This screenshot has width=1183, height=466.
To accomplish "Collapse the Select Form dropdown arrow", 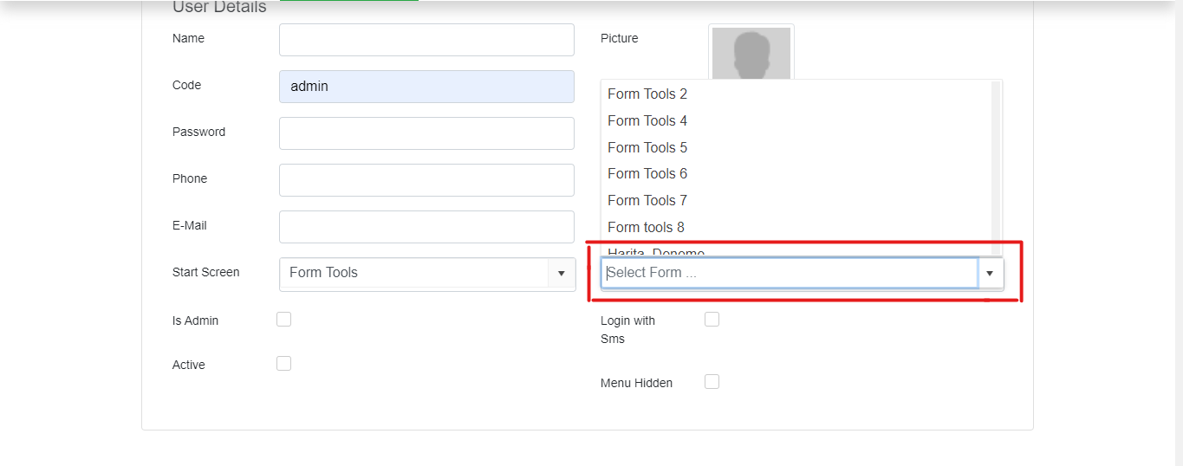I will click(x=990, y=273).
